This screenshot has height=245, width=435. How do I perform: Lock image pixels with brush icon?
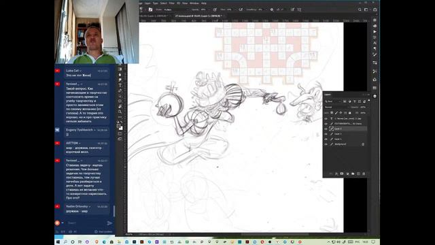tap(336, 113)
